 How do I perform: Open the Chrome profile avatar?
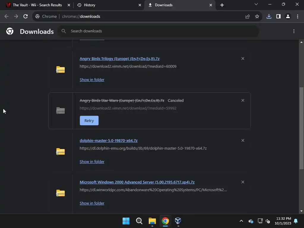pos(288,17)
